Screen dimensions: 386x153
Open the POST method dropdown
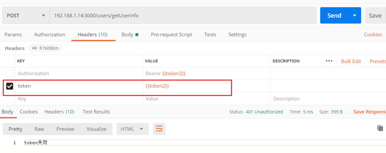pos(26,15)
